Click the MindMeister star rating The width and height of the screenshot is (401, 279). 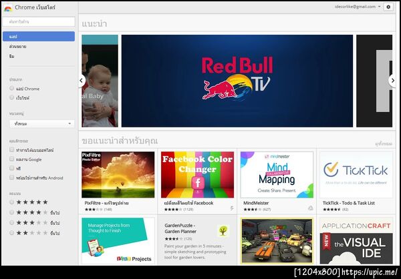tap(253, 210)
